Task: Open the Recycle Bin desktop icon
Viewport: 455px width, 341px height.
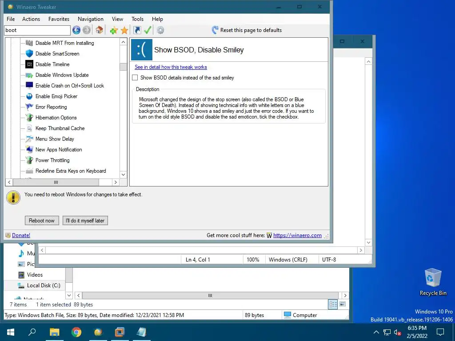Action: click(x=433, y=282)
